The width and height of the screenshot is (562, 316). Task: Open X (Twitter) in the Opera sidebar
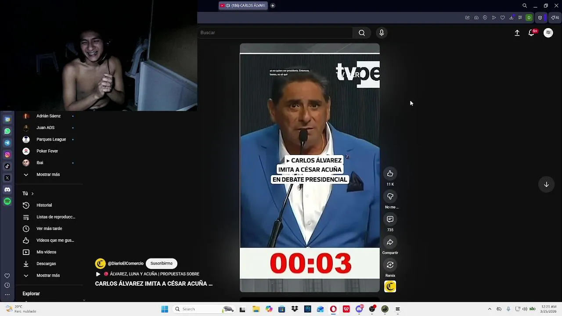7,178
